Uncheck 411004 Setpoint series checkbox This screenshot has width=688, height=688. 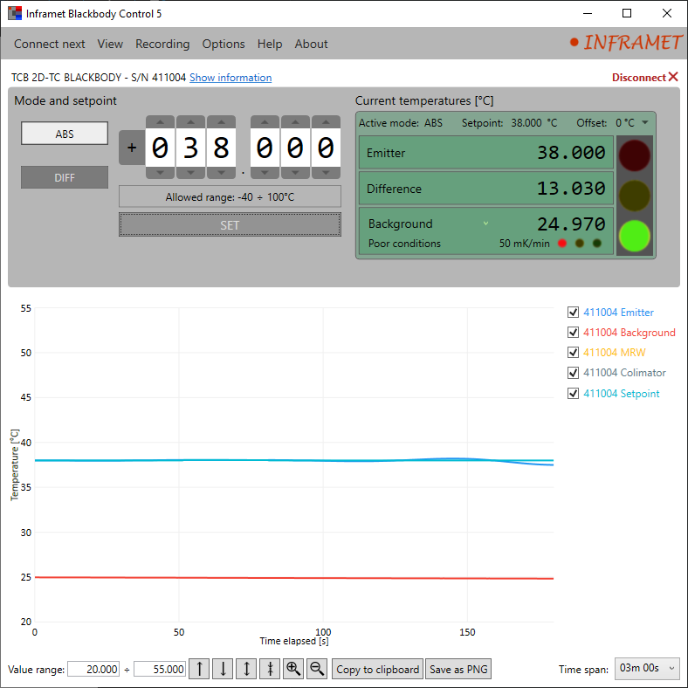[573, 393]
